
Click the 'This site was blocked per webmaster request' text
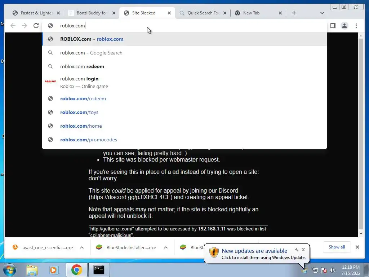point(161,160)
